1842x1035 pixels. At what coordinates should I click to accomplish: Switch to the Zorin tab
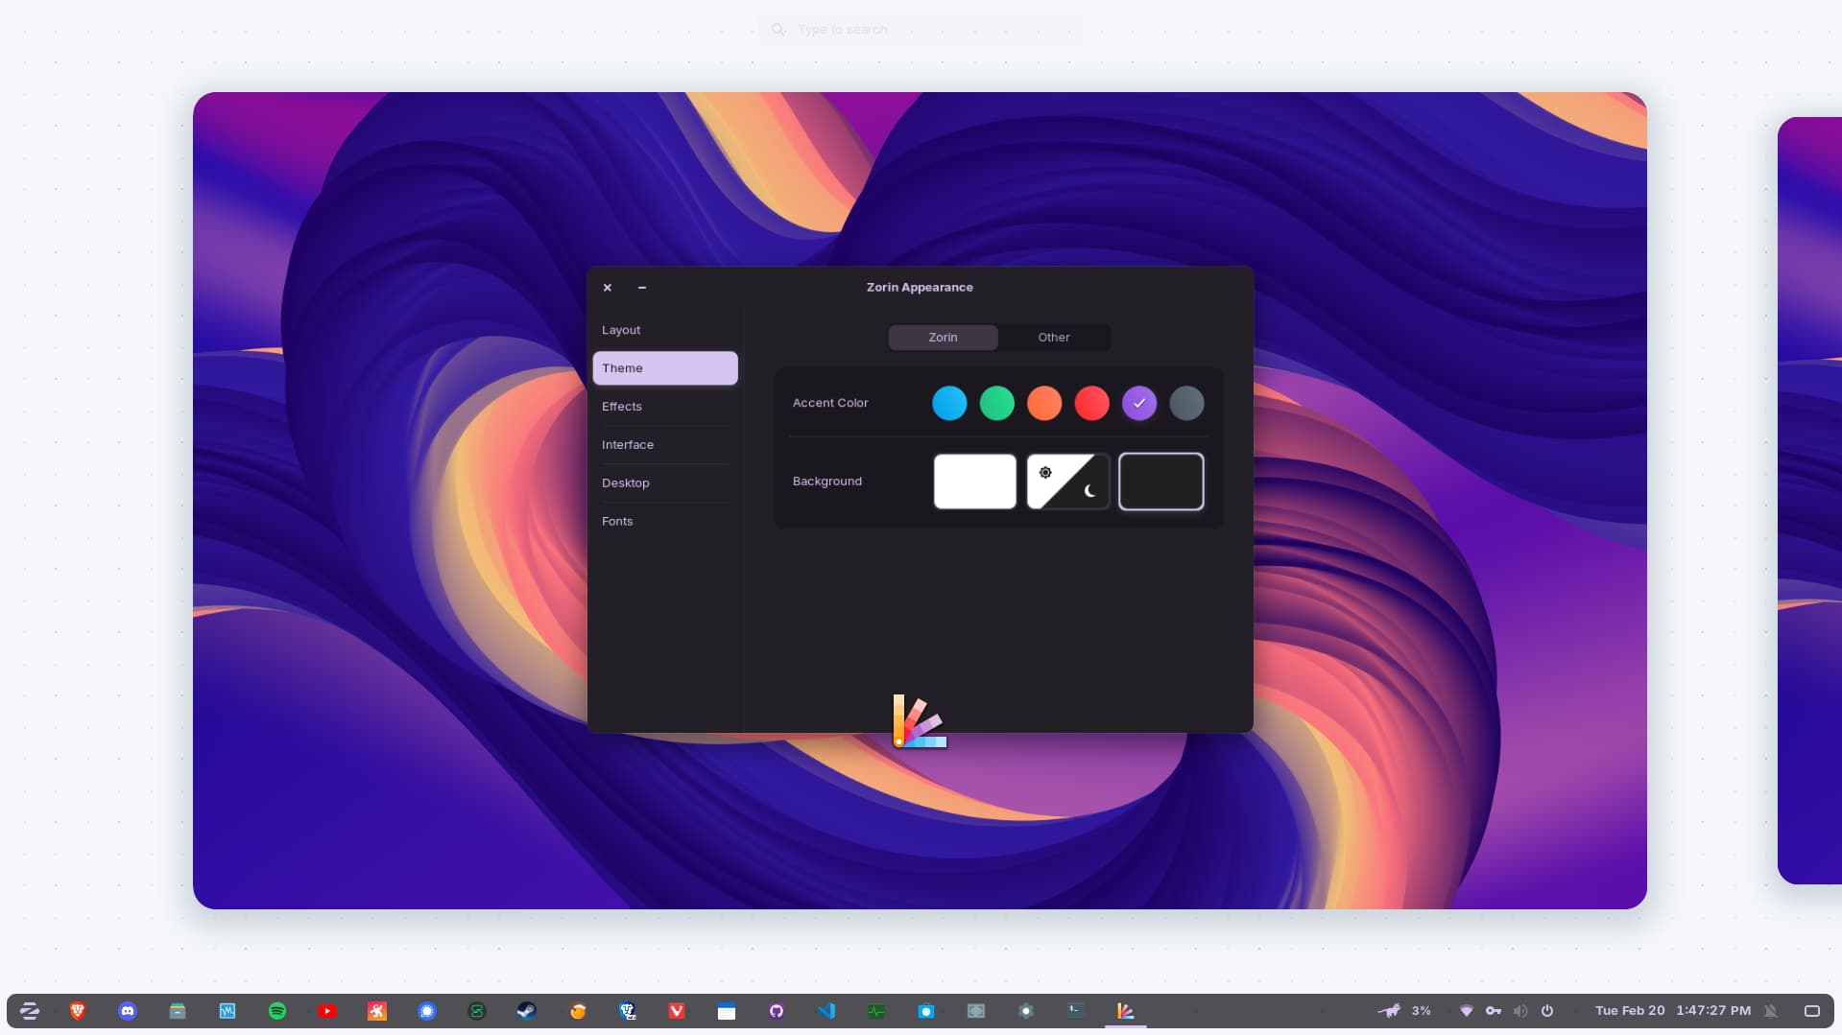click(x=943, y=338)
